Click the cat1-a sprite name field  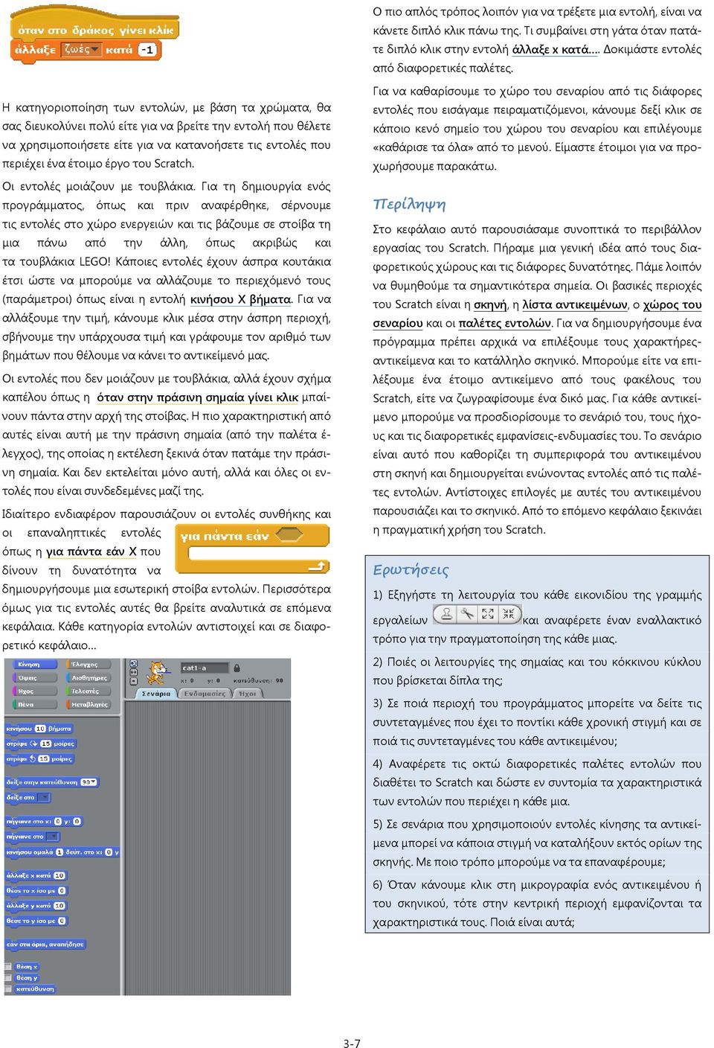click(x=205, y=668)
